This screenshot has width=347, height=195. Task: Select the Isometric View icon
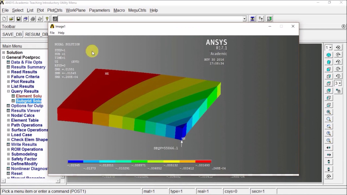[329, 55]
